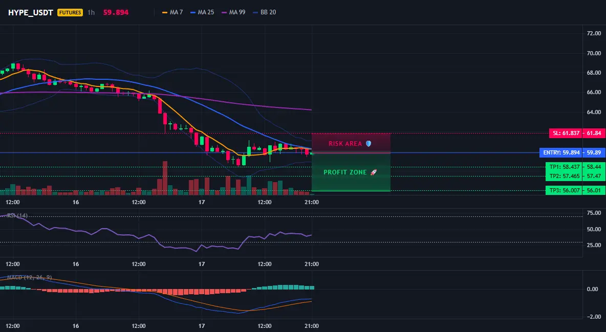The height and width of the screenshot is (332, 606).
Task: Click the MACD (12, 26, 9) indicator label
Action: 29,277
